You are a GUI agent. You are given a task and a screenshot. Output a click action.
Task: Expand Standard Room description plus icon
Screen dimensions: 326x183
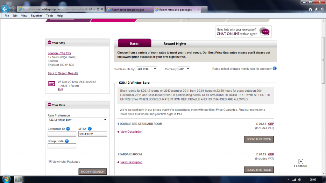(118, 162)
